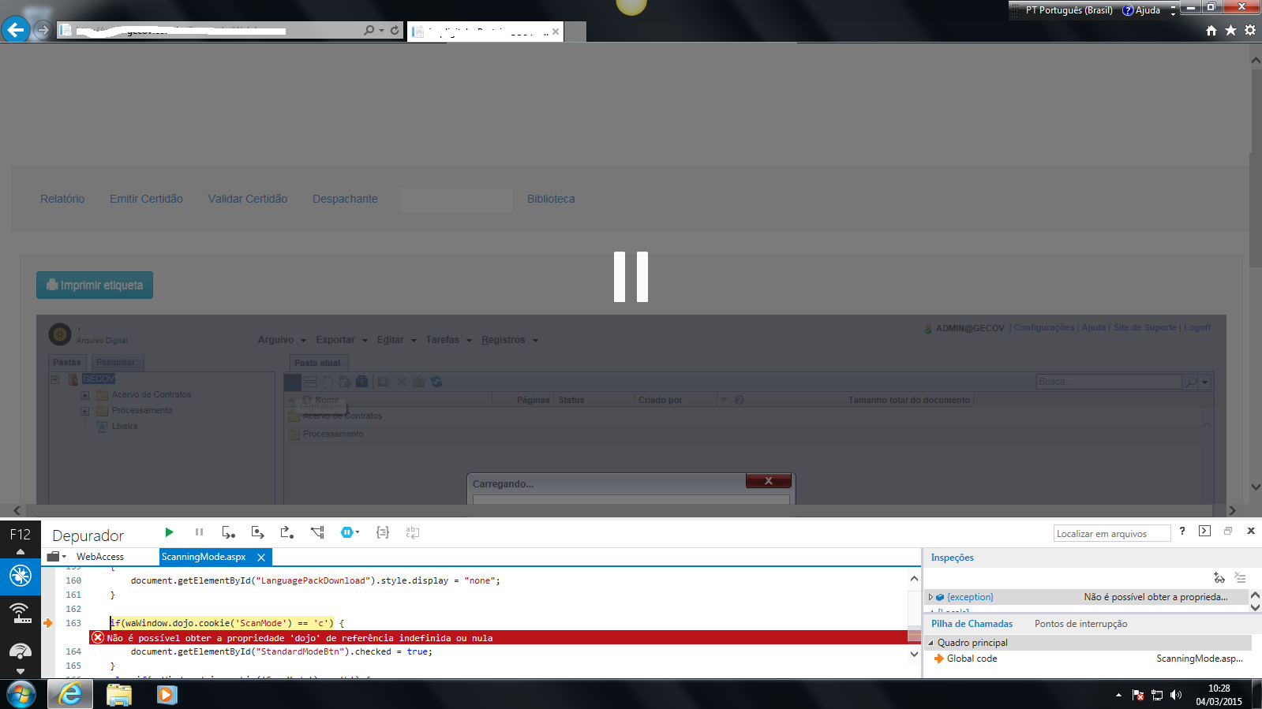Screen dimensions: 1262x709
Task: Click the refresh icon in folder toolbar
Action: pyautogui.click(x=436, y=382)
